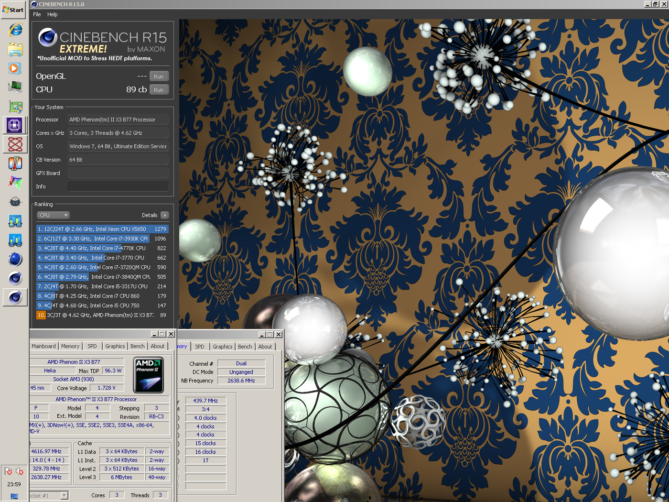Open the File menu in Cinebench

click(x=37, y=14)
